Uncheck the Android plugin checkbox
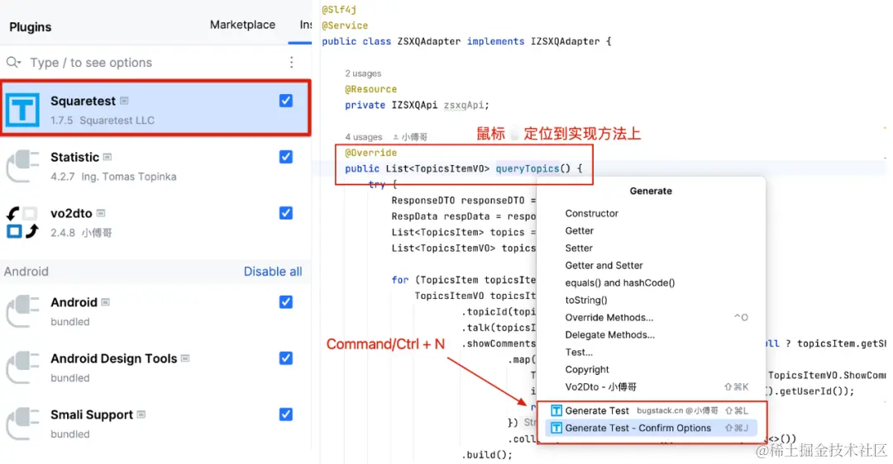Image resolution: width=893 pixels, height=464 pixels. click(286, 302)
